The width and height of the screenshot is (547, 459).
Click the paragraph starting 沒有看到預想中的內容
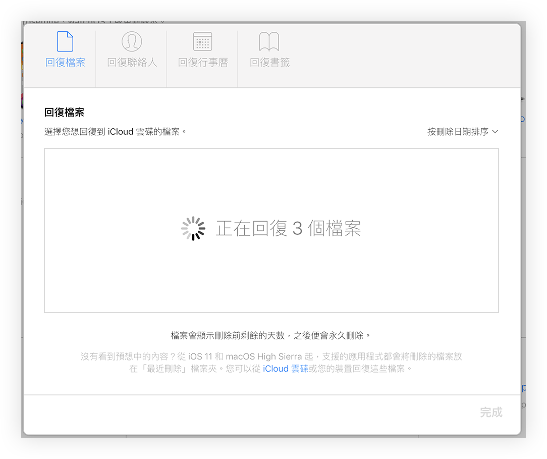(x=271, y=363)
